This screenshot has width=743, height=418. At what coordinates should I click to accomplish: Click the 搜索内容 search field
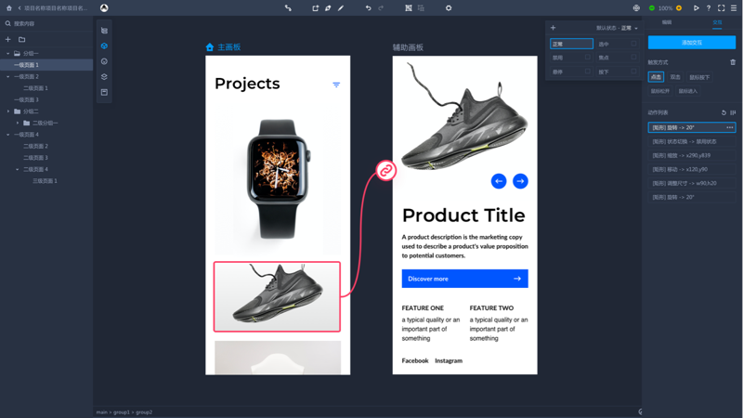point(46,23)
